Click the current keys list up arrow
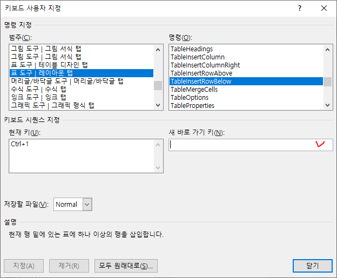337x278 pixels. [x=158, y=145]
